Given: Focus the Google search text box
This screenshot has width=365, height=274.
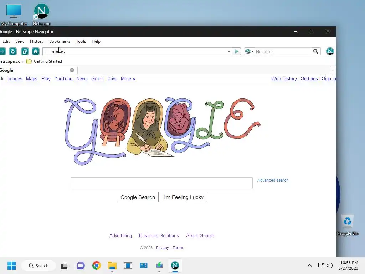Looking at the screenshot, I should 161,183.
